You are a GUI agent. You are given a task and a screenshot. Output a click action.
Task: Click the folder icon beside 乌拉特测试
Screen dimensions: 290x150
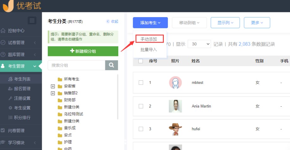click(x=60, y=114)
